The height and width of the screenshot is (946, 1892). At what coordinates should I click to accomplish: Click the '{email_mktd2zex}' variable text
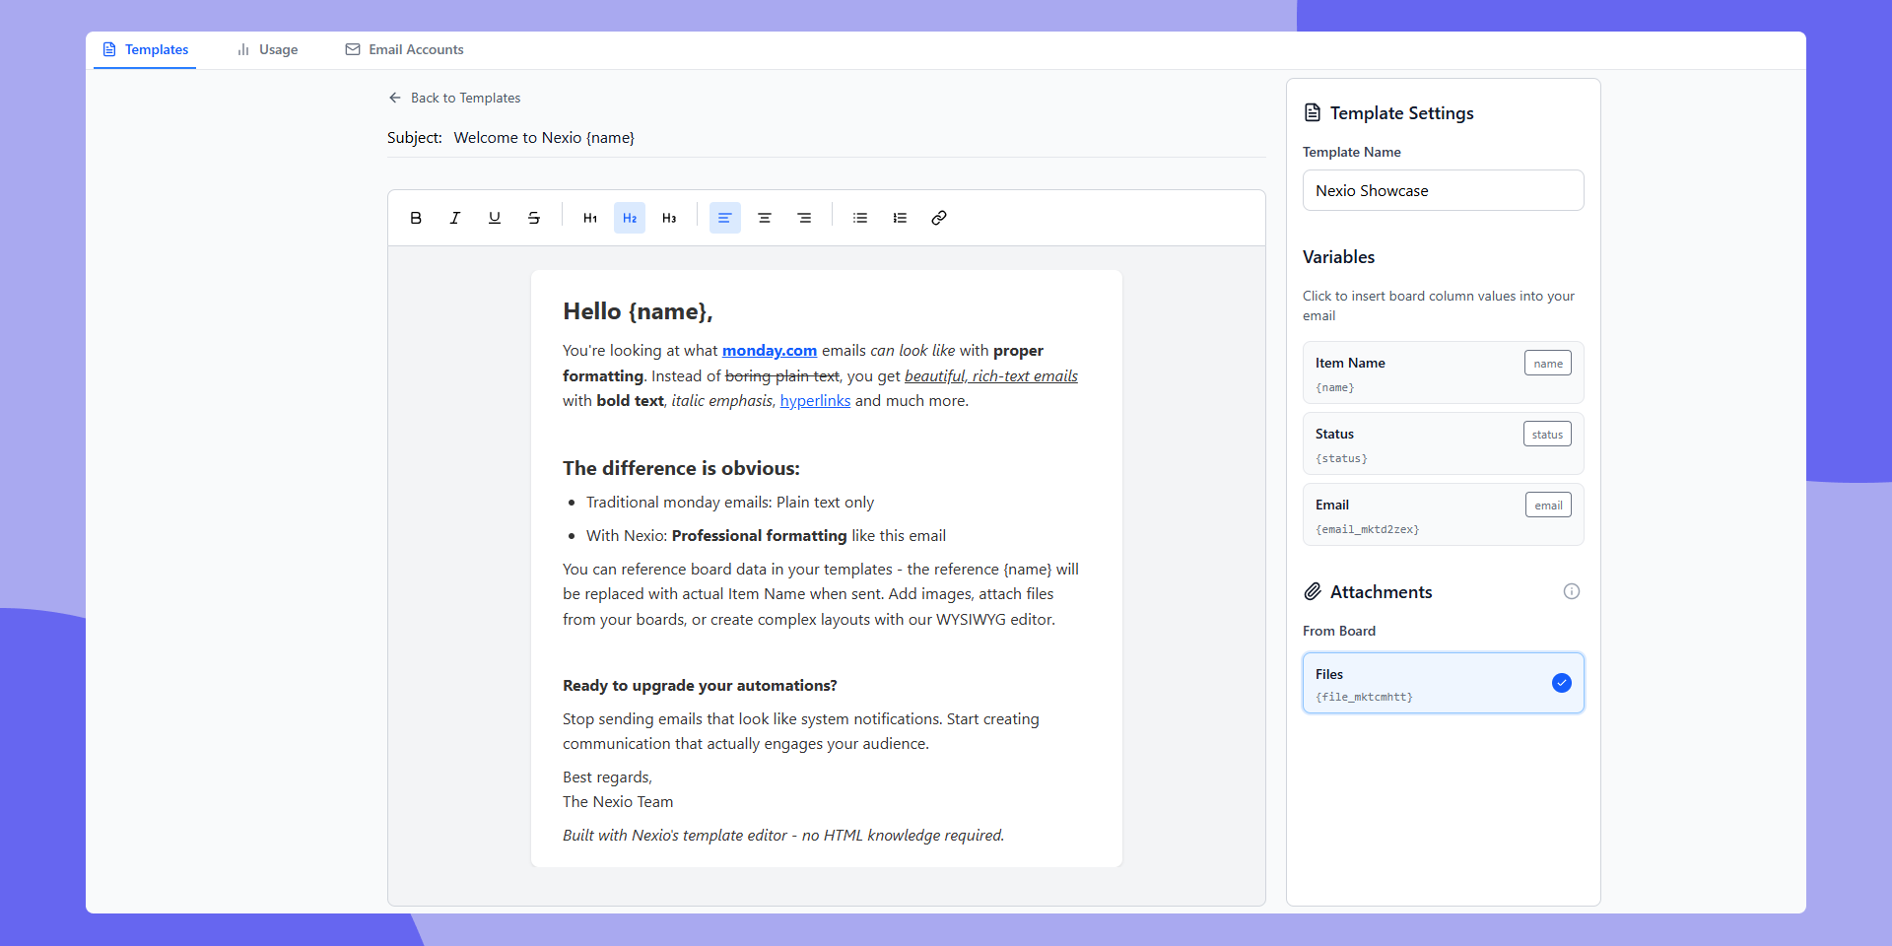(1367, 529)
